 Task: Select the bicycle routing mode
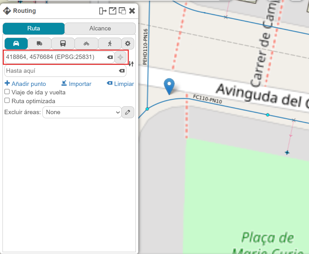[x=86, y=44]
